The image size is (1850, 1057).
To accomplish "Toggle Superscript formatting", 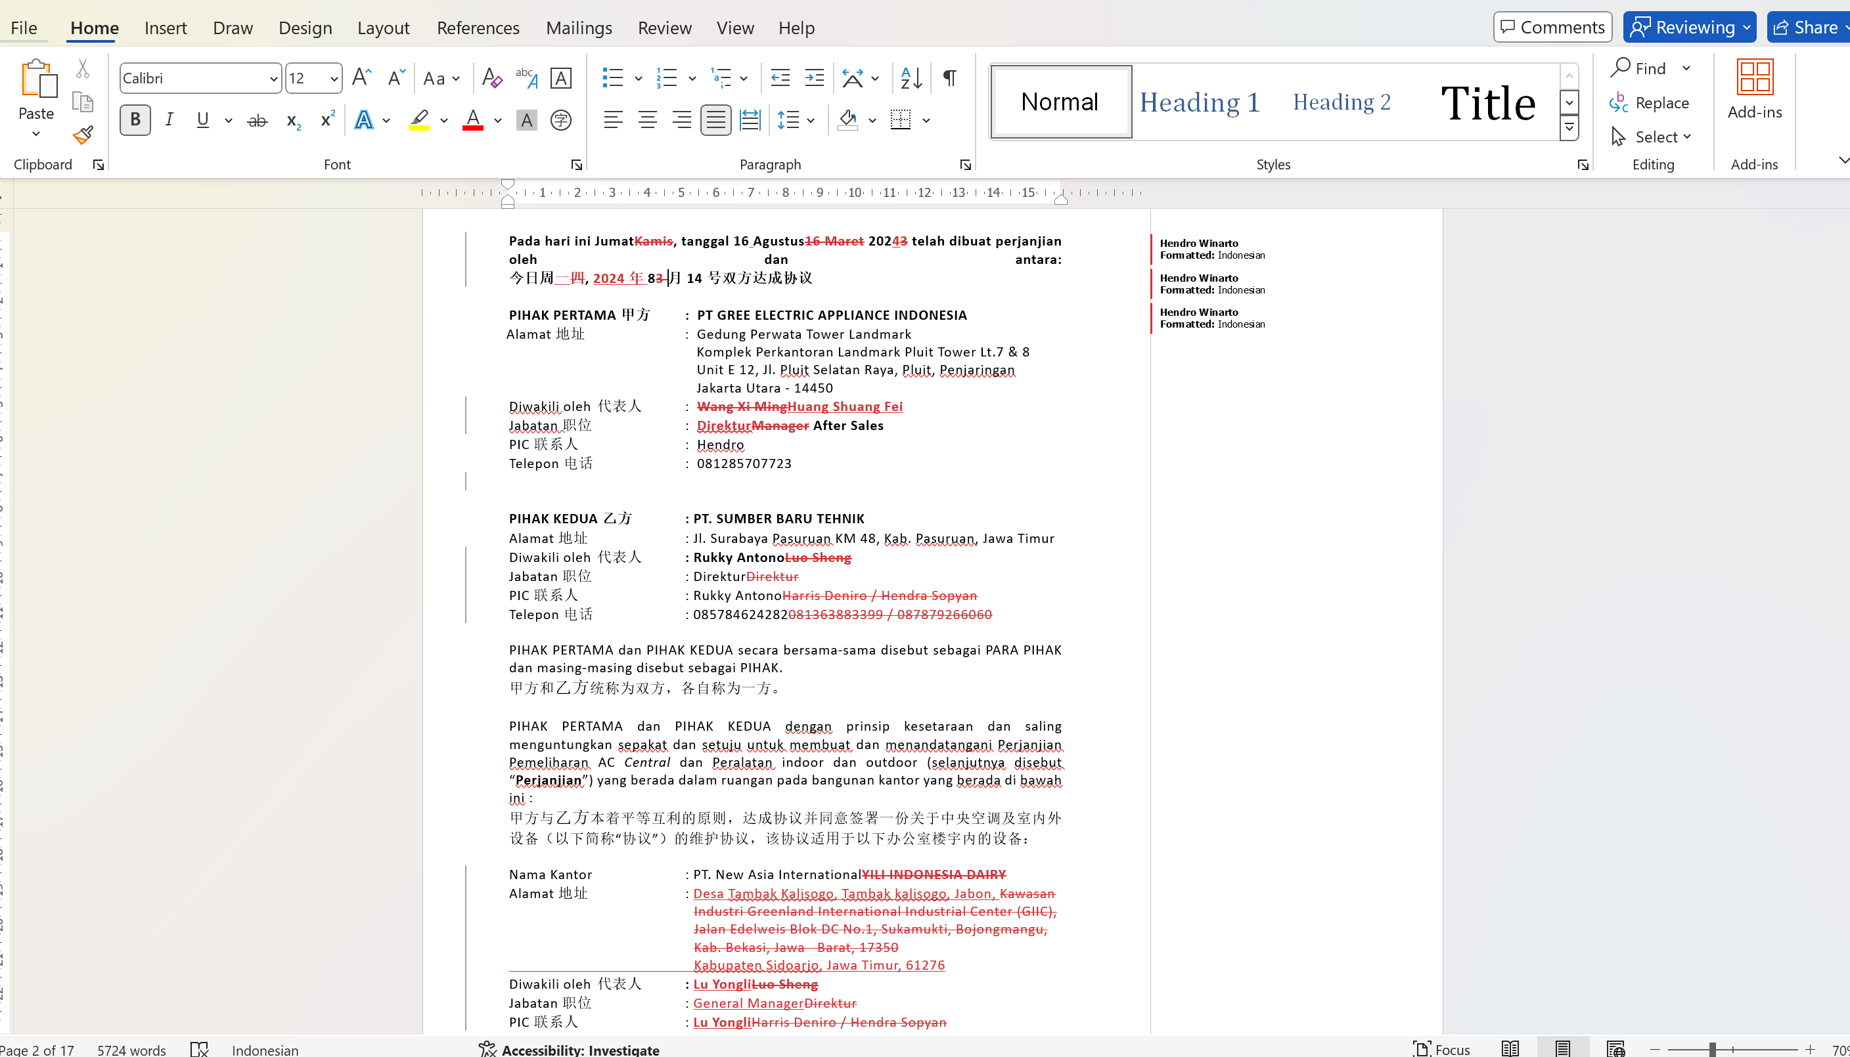I will coord(328,119).
